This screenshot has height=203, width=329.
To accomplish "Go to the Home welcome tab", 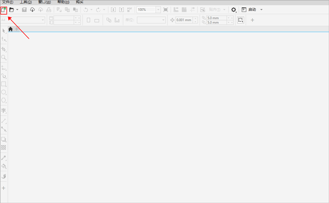I will [x=10, y=29].
